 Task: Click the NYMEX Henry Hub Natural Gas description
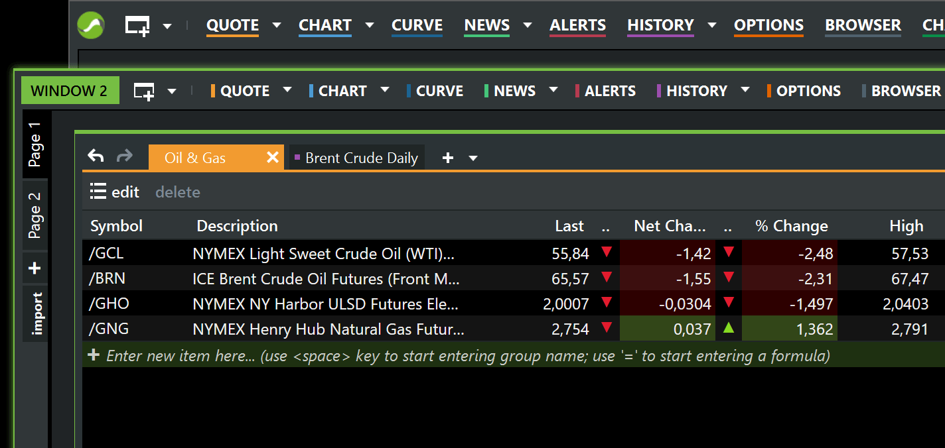(x=328, y=329)
